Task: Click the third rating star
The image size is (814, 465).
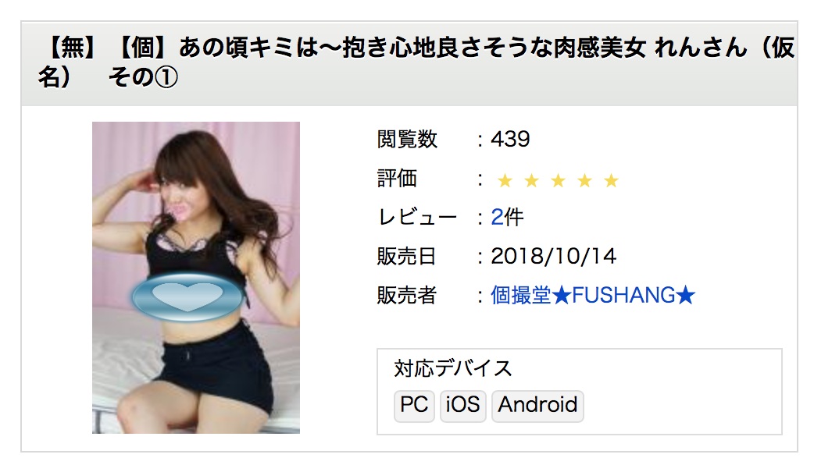Action: coord(558,180)
